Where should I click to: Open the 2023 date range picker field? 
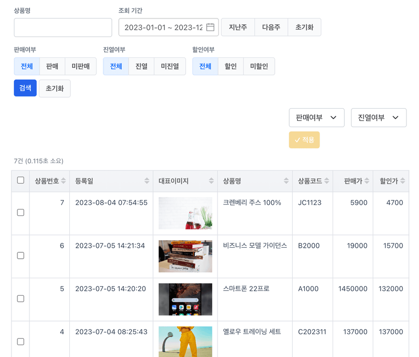click(x=165, y=27)
